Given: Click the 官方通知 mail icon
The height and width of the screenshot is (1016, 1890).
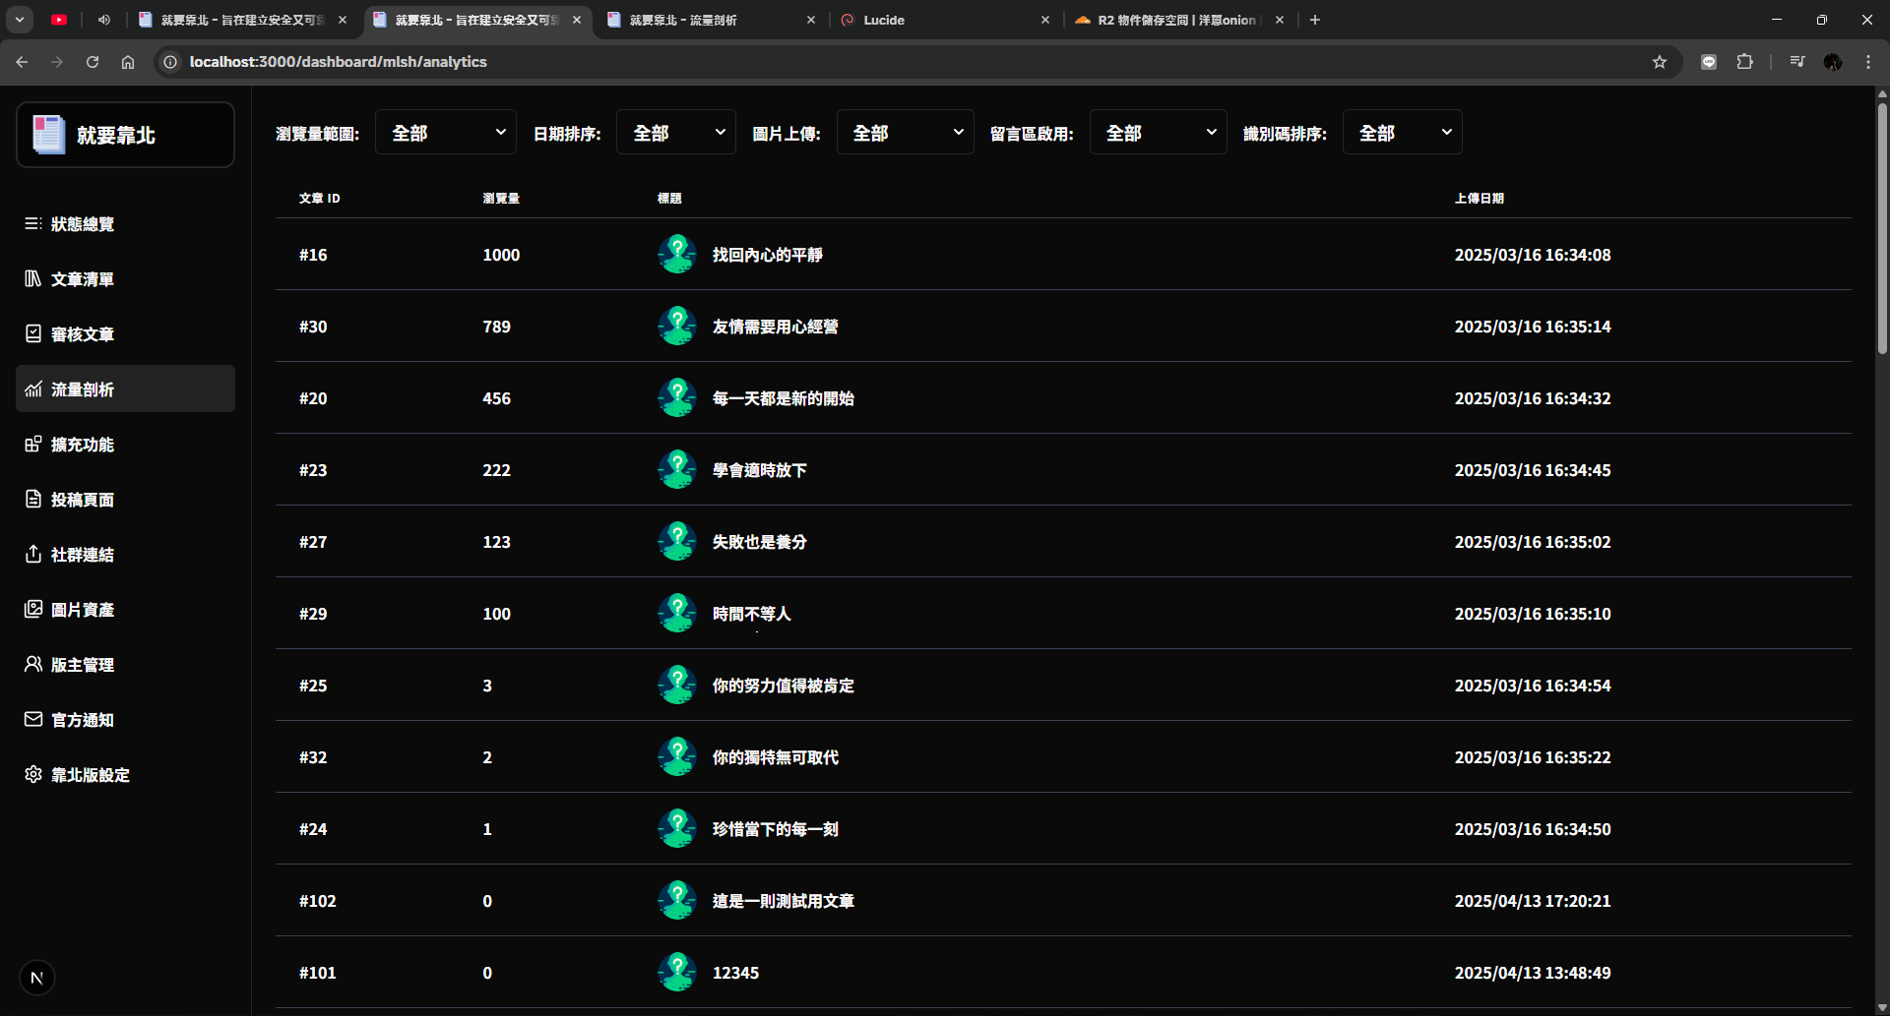Looking at the screenshot, I should (32, 720).
